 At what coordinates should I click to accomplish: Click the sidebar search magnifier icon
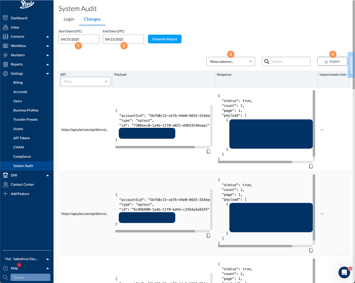coord(5,277)
